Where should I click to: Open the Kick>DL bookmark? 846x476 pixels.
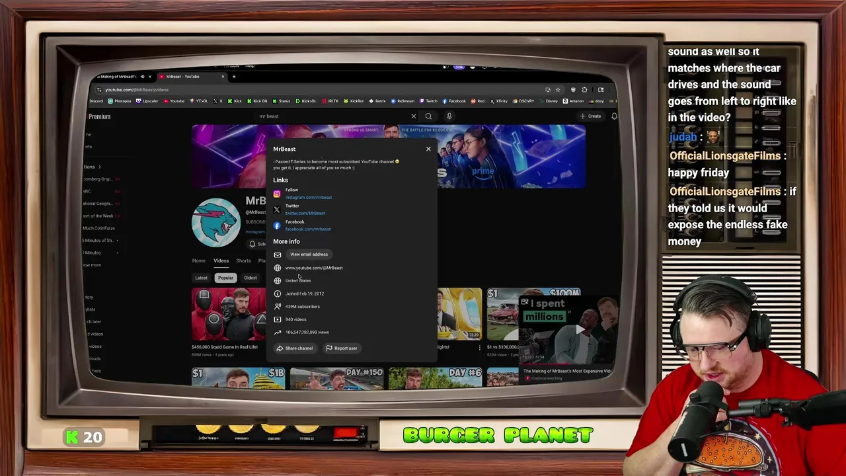[x=306, y=101]
